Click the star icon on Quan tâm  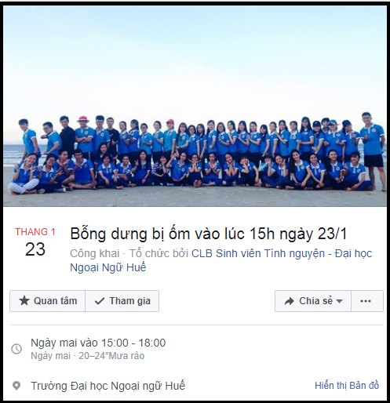24,301
